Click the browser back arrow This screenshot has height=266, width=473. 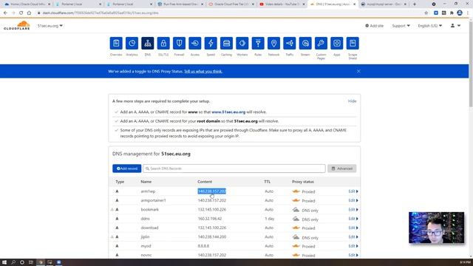(5, 13)
